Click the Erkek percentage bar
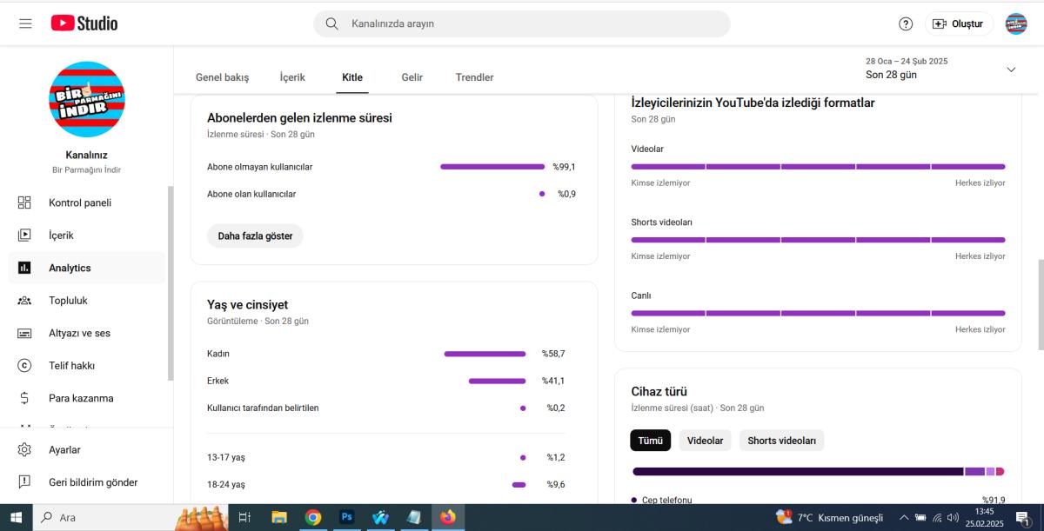The width and height of the screenshot is (1044, 531). tap(497, 381)
